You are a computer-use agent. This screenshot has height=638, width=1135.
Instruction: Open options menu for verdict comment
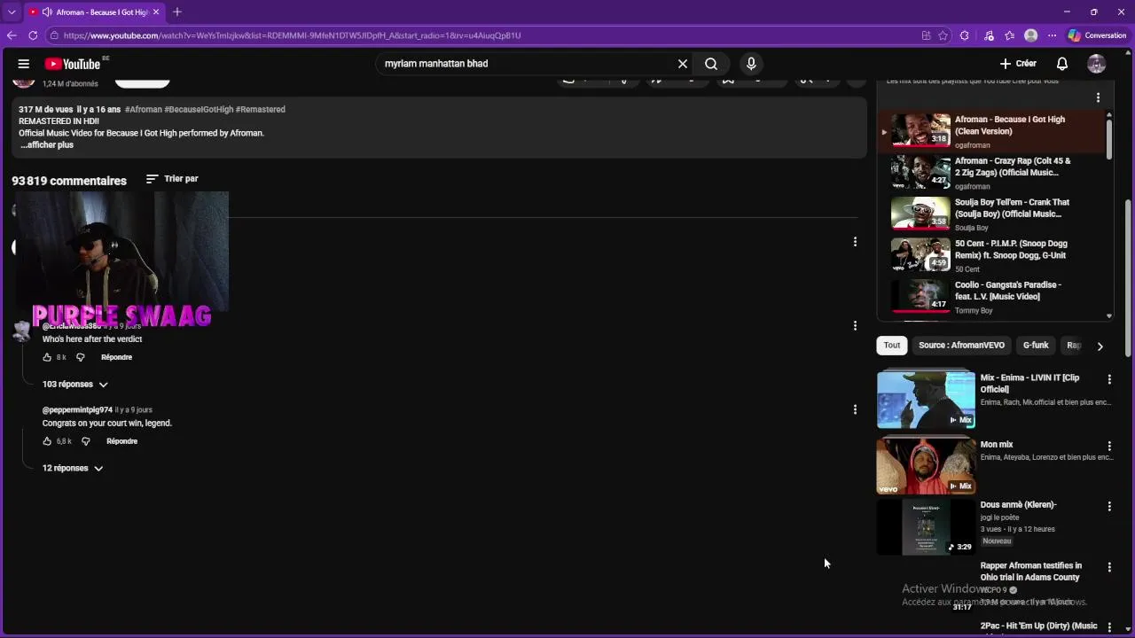[855, 325]
